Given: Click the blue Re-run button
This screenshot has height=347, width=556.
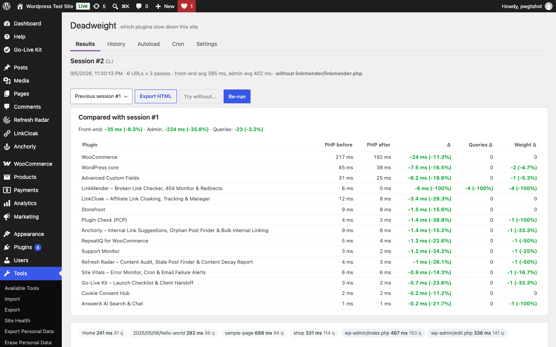Looking at the screenshot, I should 237,96.
